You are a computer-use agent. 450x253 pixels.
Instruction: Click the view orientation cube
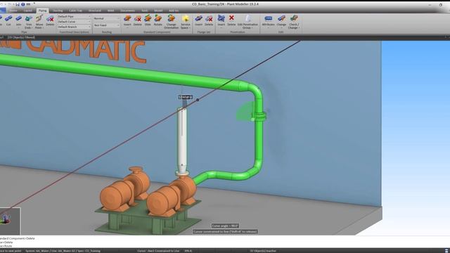pos(6,219)
